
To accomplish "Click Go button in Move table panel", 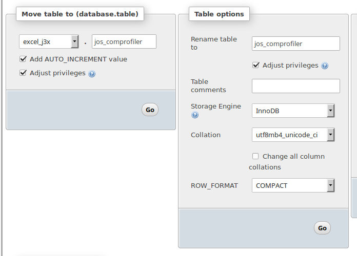I will click(150, 110).
